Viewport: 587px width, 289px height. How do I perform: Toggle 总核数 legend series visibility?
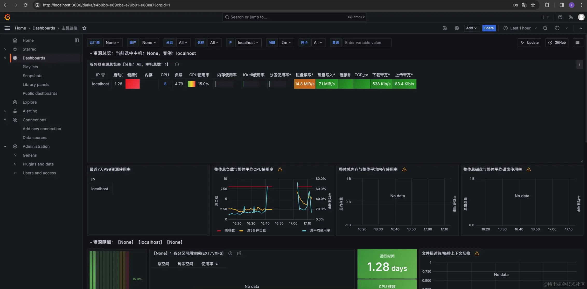tap(229, 230)
